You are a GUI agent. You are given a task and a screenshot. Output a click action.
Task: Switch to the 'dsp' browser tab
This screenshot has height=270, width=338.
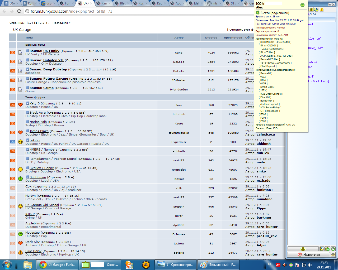point(48,3)
